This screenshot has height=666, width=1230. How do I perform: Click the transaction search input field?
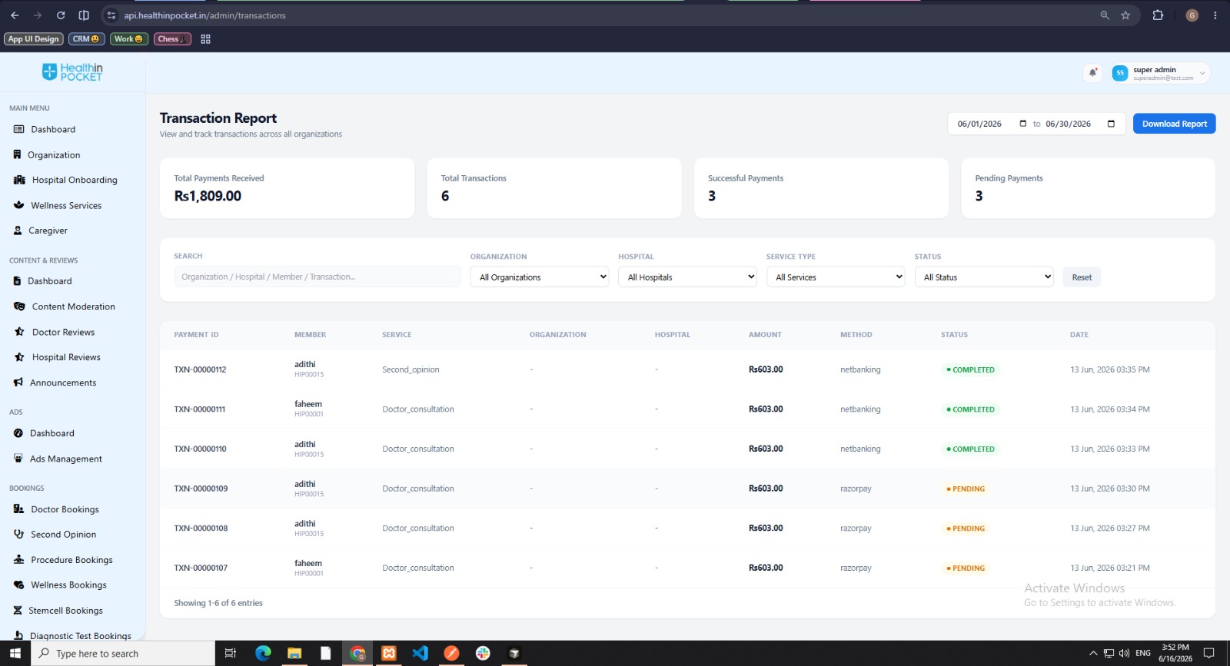pos(317,277)
